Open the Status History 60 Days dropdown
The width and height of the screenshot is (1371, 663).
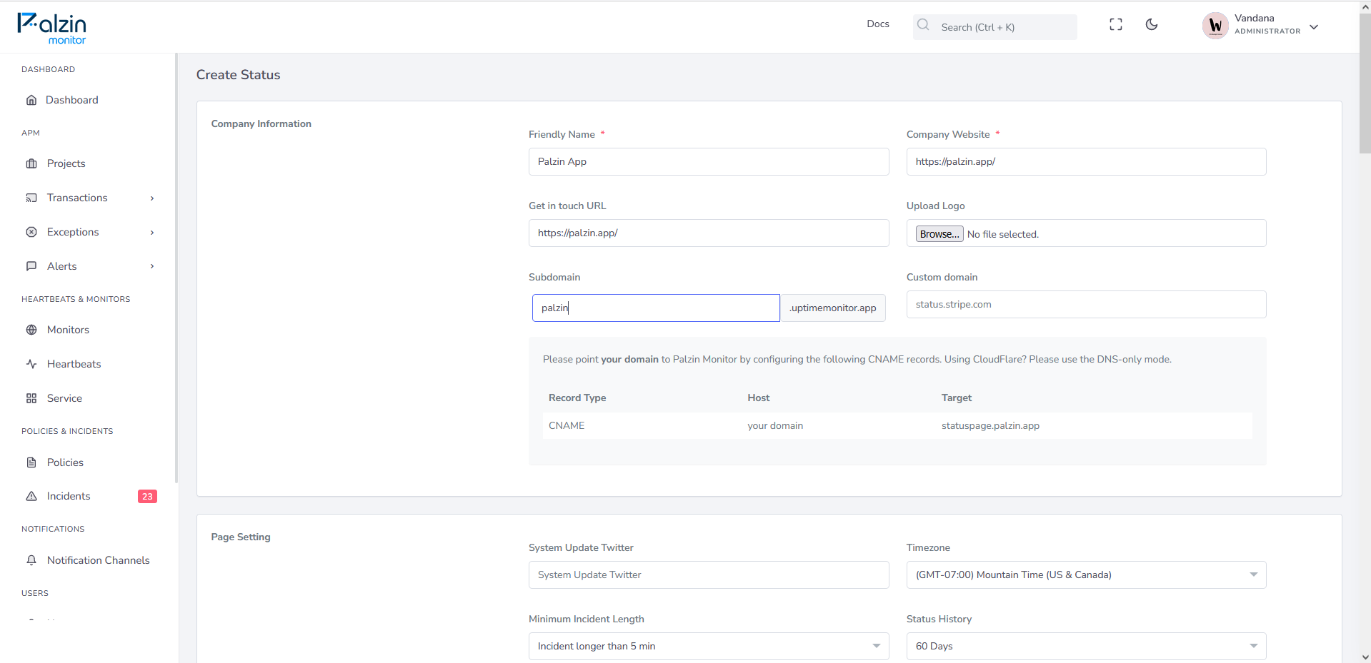point(1086,647)
